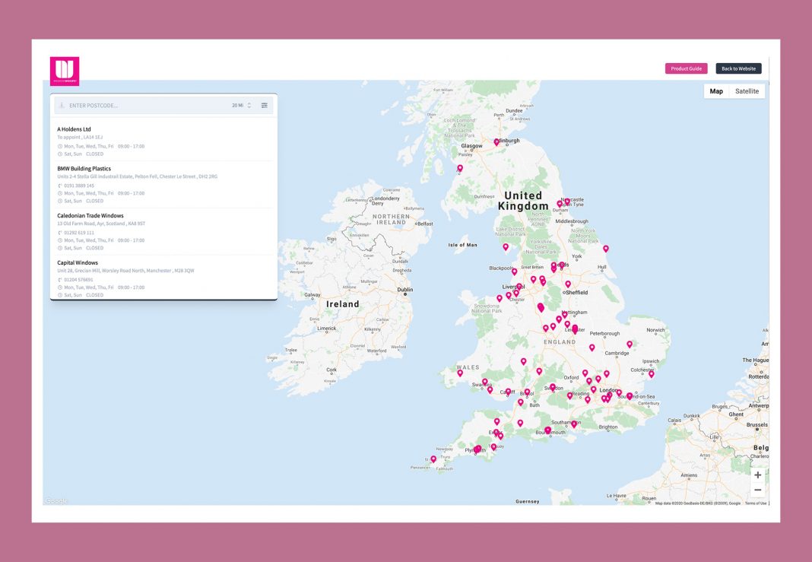Image resolution: width=812 pixels, height=562 pixels.
Task: Select the Caledonian Trade Windows listing
Action: tap(165, 231)
